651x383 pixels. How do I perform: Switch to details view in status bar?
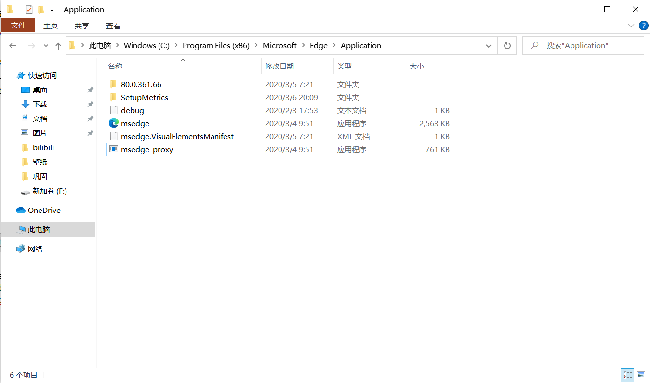[628, 375]
